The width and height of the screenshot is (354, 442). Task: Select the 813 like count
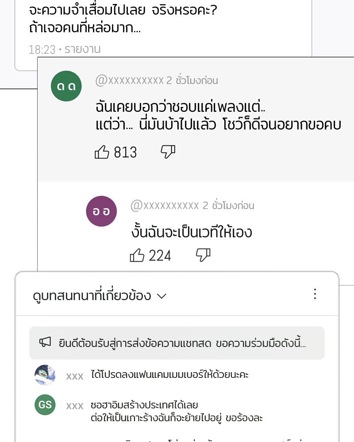(x=125, y=152)
